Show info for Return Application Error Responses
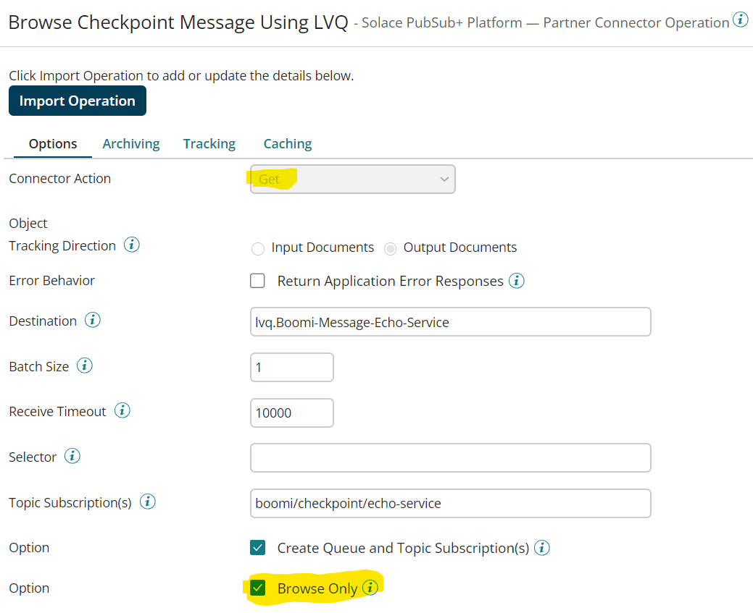Image resolution: width=753 pixels, height=613 pixels. coord(517,281)
